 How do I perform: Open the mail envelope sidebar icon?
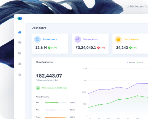tap(20, 64)
